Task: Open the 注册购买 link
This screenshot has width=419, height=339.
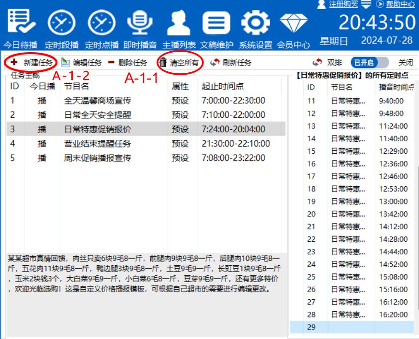Action: click(343, 4)
